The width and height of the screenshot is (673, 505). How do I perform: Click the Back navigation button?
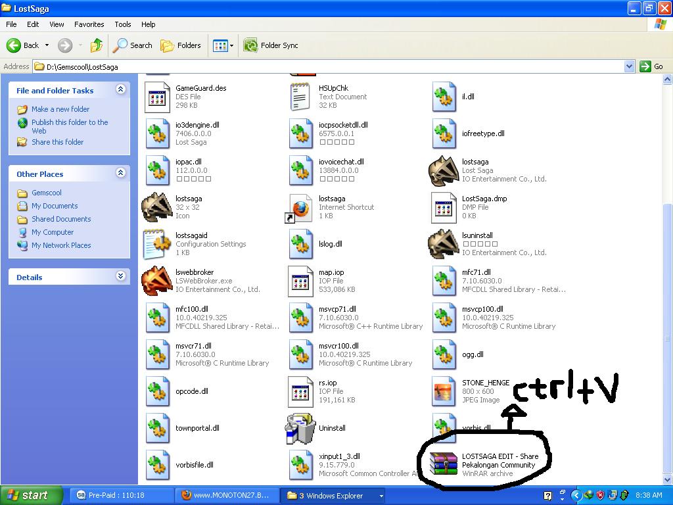click(x=23, y=45)
